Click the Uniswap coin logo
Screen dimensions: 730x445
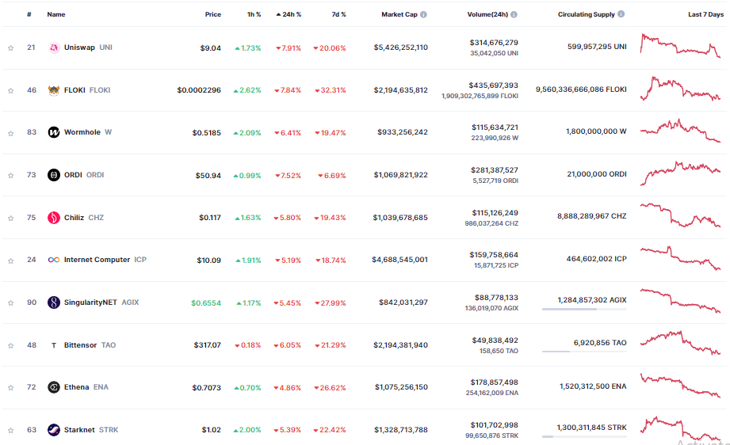tap(54, 48)
